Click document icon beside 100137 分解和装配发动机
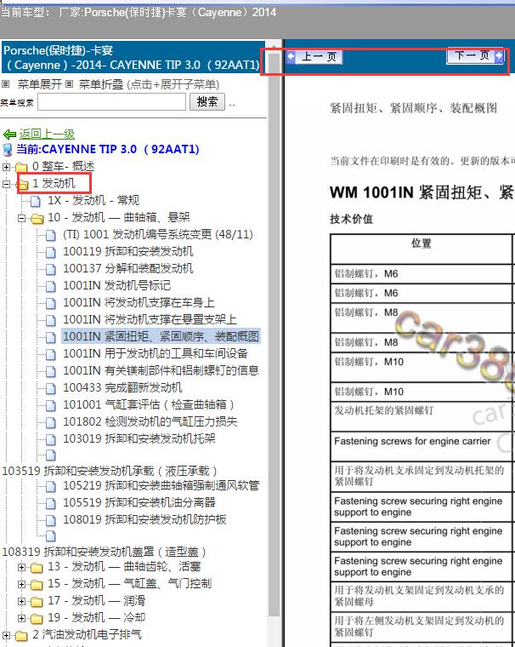 pyautogui.click(x=51, y=269)
